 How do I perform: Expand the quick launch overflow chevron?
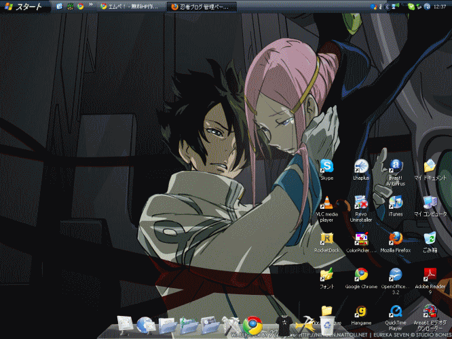(x=90, y=5)
